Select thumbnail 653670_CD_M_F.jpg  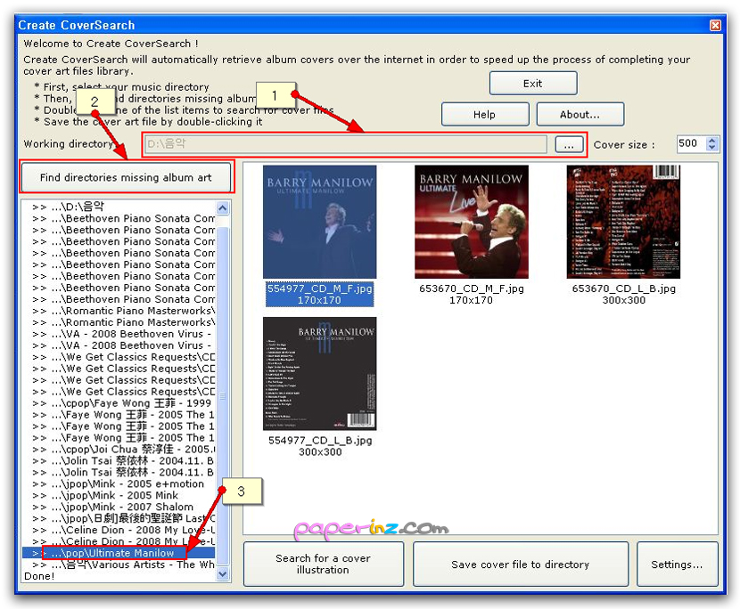472,222
